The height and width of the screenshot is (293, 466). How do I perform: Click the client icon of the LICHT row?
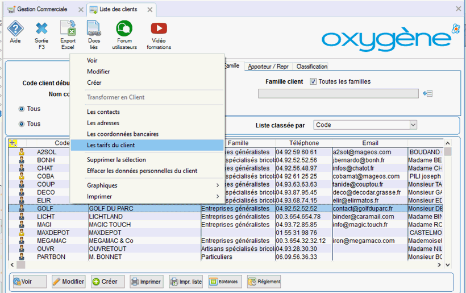[22, 217]
